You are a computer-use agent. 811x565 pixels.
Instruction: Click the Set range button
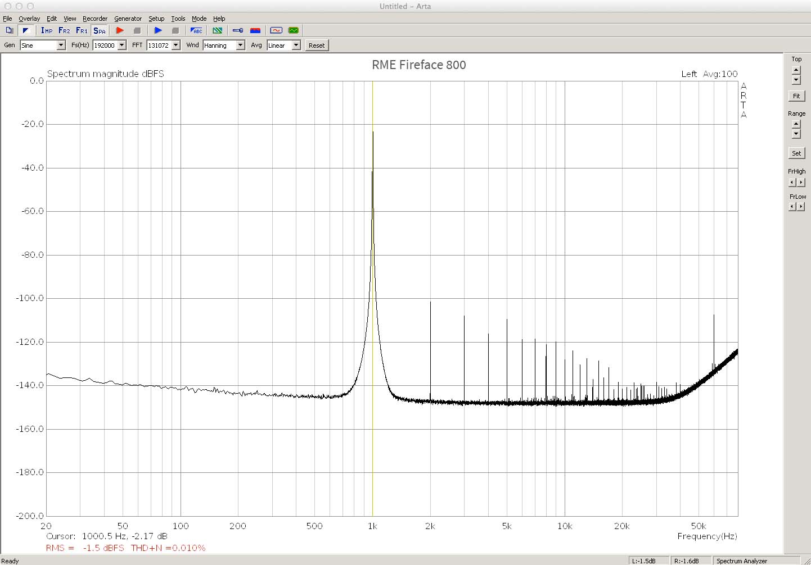point(796,153)
